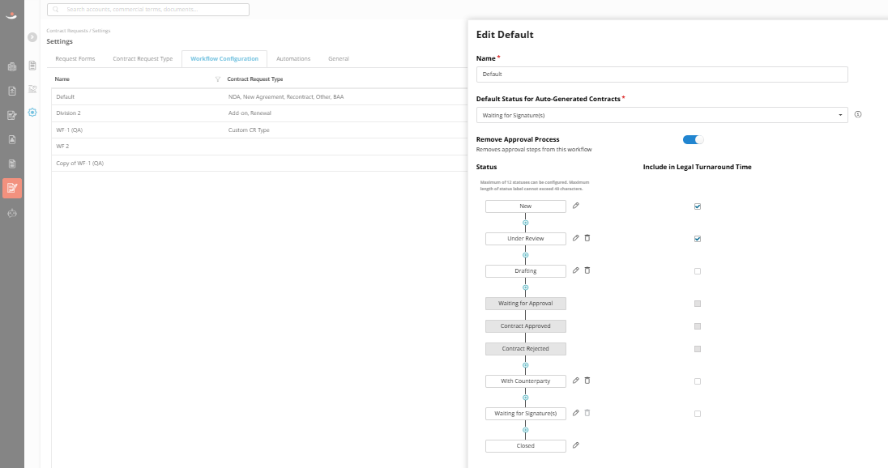Click in the global search field

tap(148, 9)
